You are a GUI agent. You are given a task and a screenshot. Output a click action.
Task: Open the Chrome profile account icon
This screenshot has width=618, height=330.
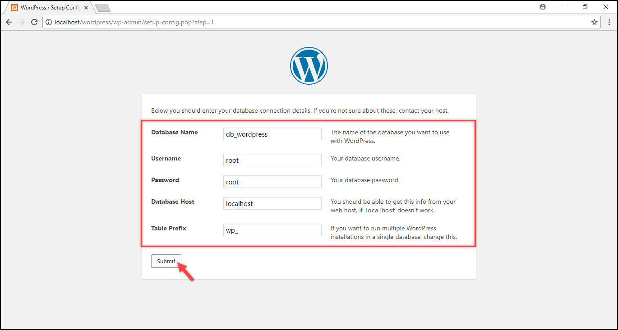[x=543, y=7]
